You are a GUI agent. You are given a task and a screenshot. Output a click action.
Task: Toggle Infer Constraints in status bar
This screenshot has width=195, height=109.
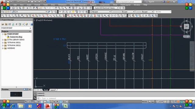click(26, 102)
